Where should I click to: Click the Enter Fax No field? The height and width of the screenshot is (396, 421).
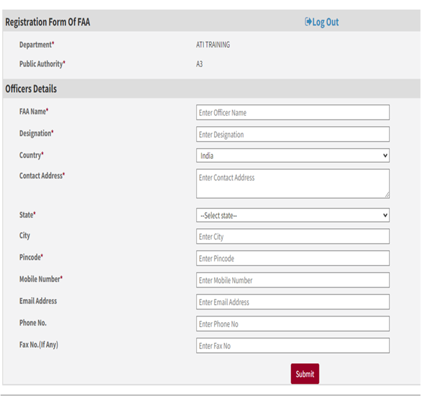(293, 346)
